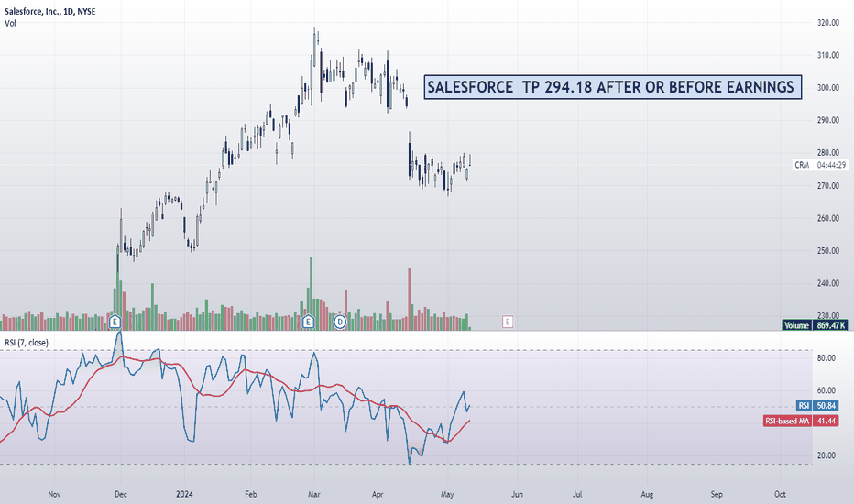Click the 290.00 price axis label
Screen dimensions: 854x504
coord(827,120)
